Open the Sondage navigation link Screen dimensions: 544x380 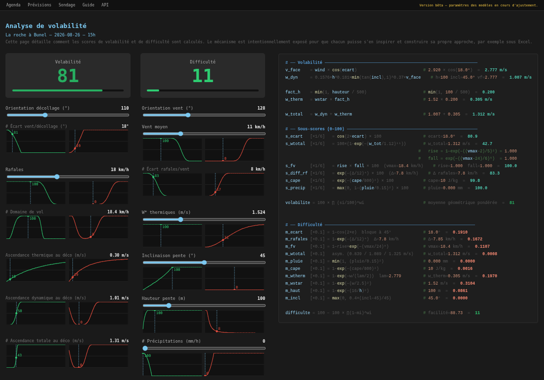(67, 5)
